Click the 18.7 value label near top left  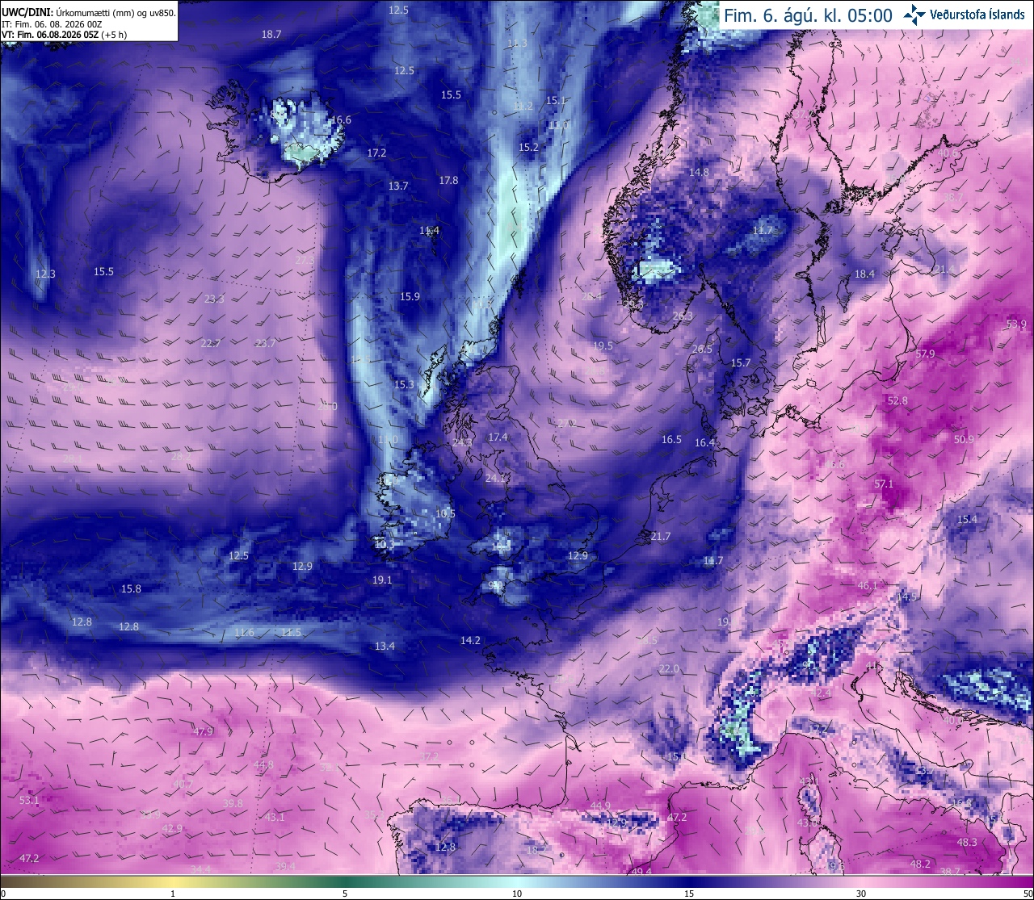[271, 34]
